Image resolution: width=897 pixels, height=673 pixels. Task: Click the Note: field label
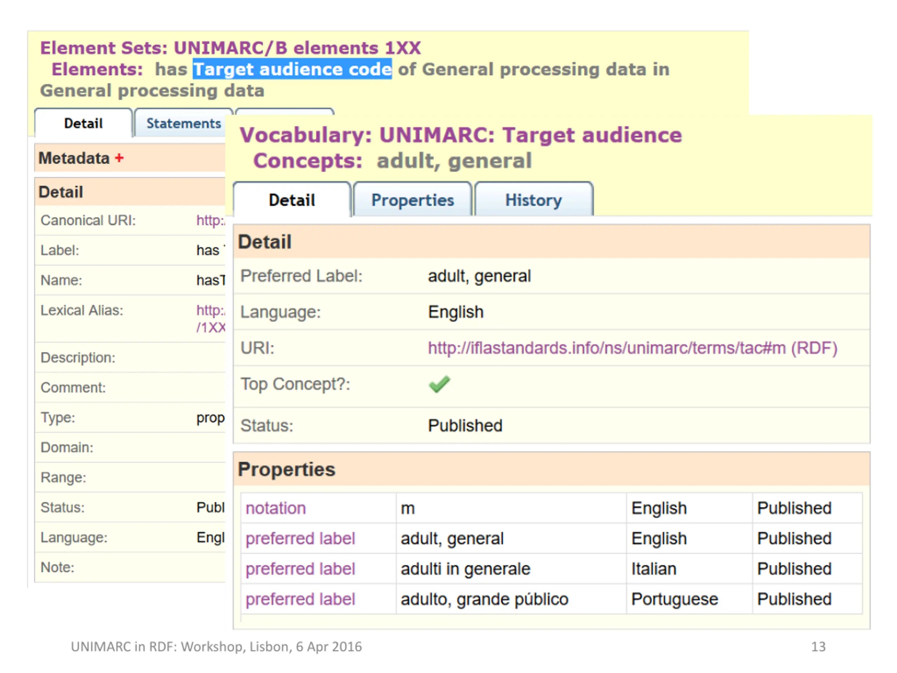coord(57,567)
